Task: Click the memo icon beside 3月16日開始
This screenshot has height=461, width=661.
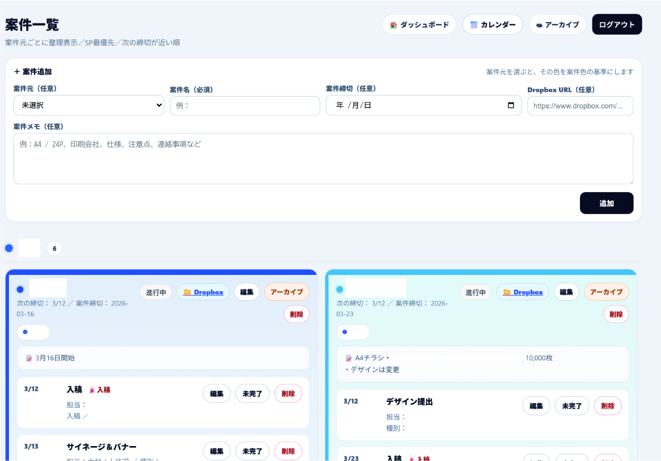Action: pos(29,358)
